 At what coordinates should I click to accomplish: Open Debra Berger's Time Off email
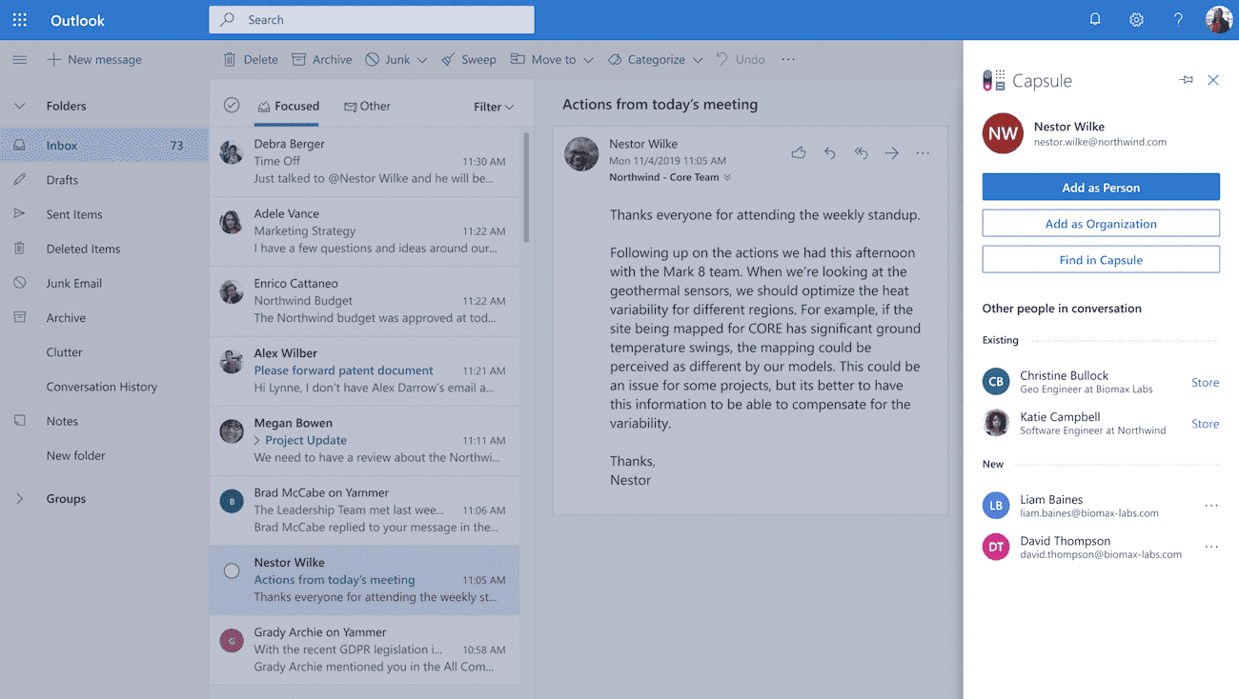(x=365, y=162)
